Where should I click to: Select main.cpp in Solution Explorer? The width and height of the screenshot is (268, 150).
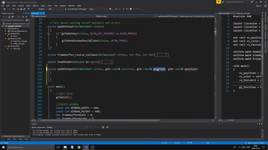(16, 49)
